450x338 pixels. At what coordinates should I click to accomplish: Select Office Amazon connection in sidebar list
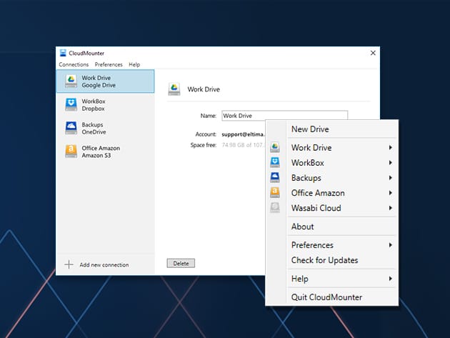point(101,151)
